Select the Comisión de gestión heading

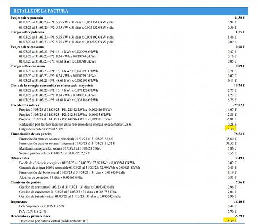pos(26,182)
